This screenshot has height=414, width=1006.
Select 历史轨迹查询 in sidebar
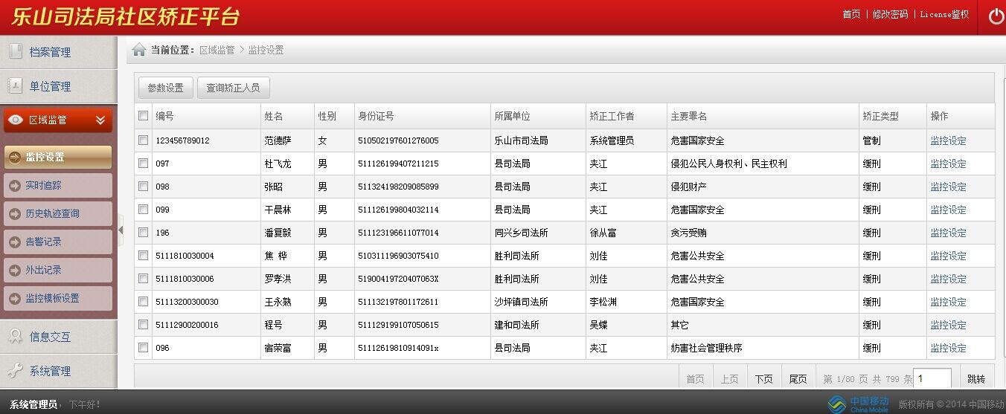tap(58, 213)
